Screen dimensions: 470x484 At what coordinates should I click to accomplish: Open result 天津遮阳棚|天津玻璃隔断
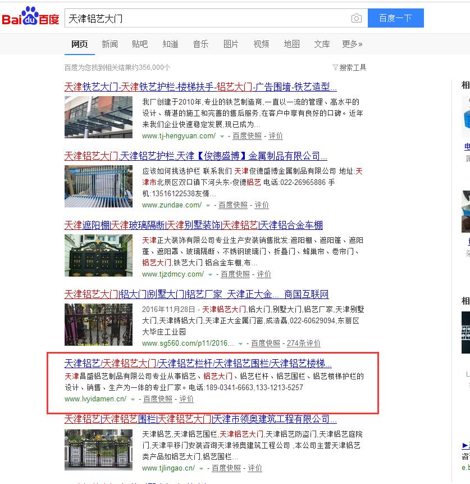[194, 225]
